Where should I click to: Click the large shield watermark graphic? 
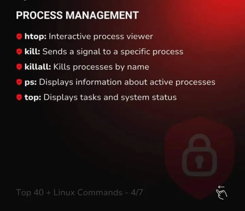coord(200,158)
